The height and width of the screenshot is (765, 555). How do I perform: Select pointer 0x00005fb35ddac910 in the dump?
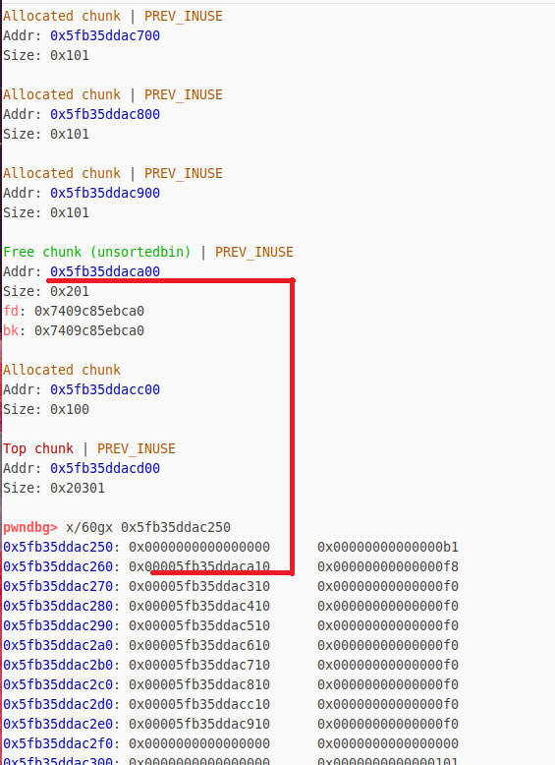point(199,724)
